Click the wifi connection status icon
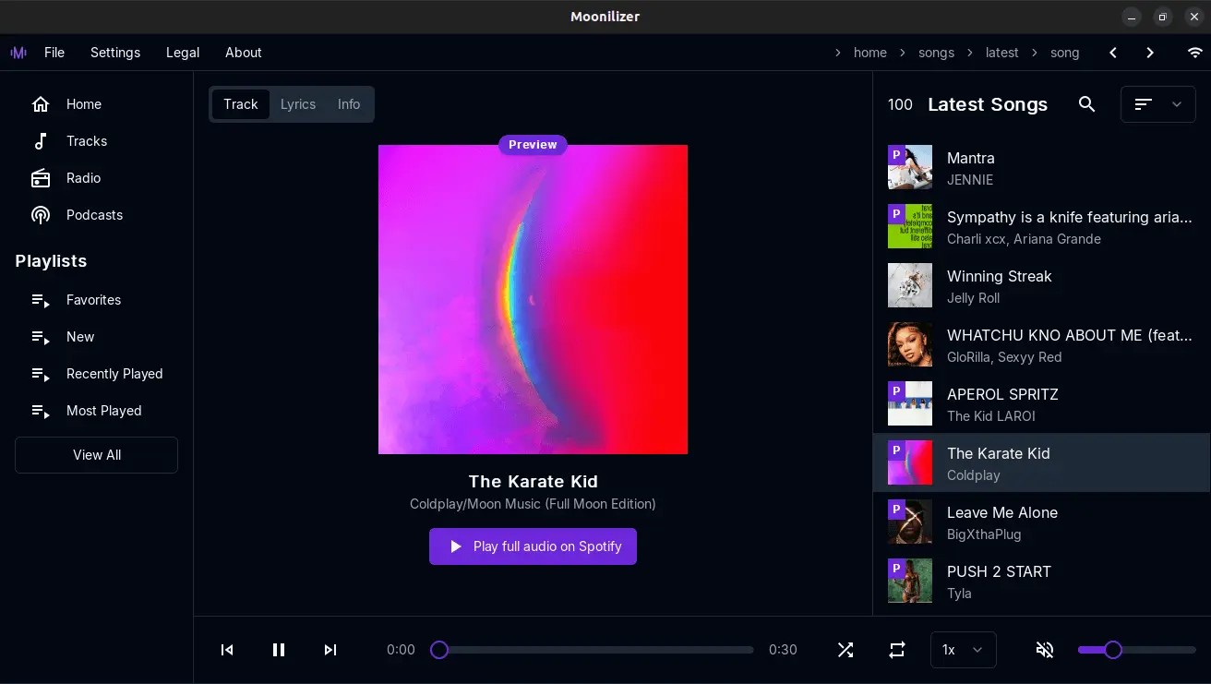Viewport: 1211px width, 684px height. [1195, 53]
